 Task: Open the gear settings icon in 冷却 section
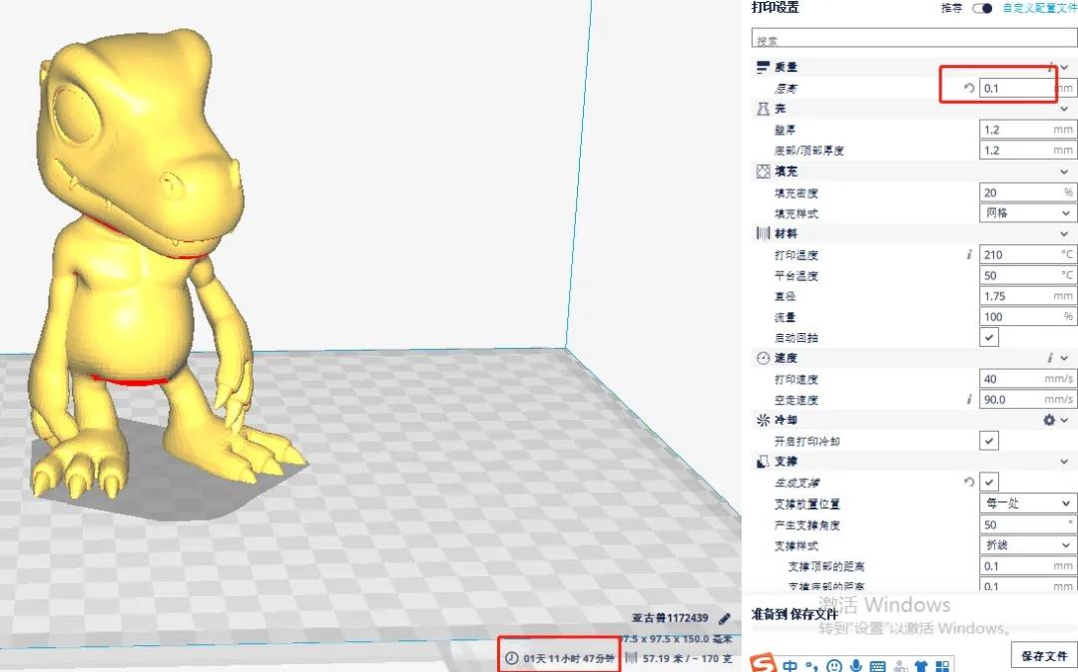pos(1049,421)
